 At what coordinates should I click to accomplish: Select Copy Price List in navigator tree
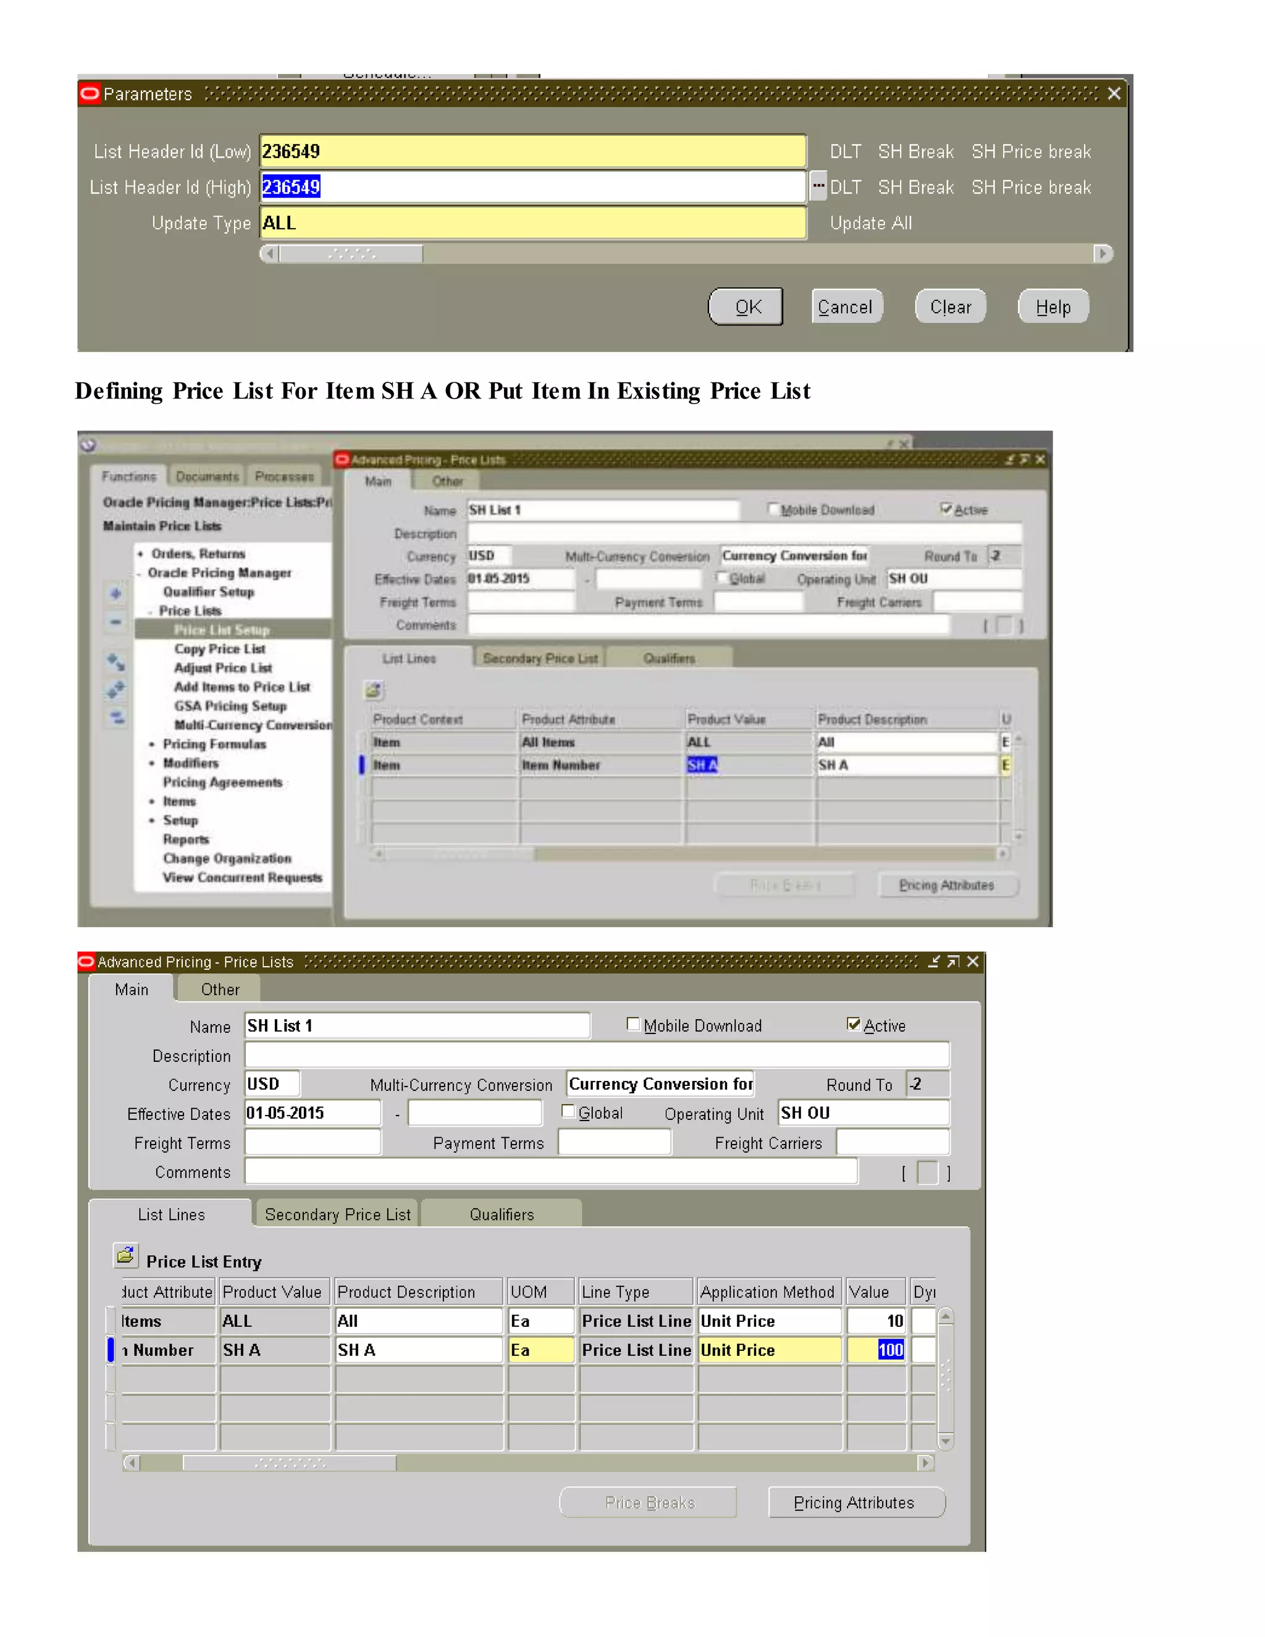(219, 649)
